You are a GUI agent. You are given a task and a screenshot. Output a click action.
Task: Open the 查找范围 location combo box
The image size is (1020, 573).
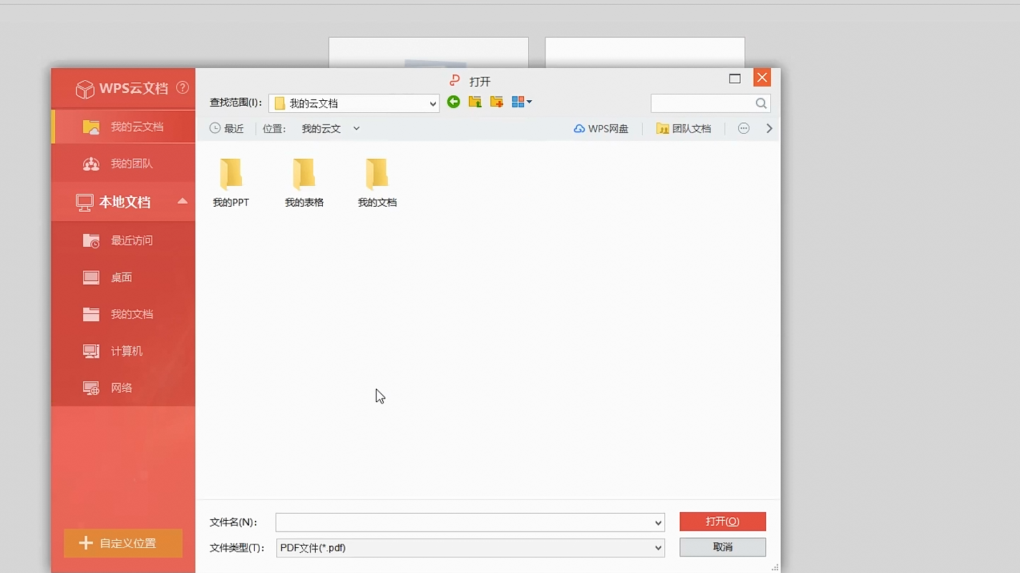(354, 103)
